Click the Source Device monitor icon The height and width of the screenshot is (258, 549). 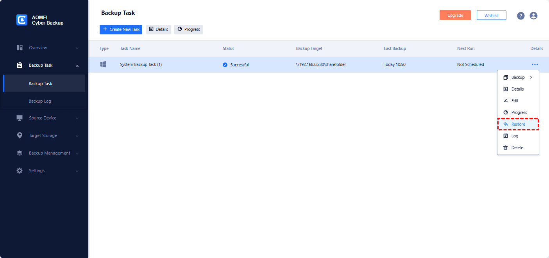click(20, 118)
